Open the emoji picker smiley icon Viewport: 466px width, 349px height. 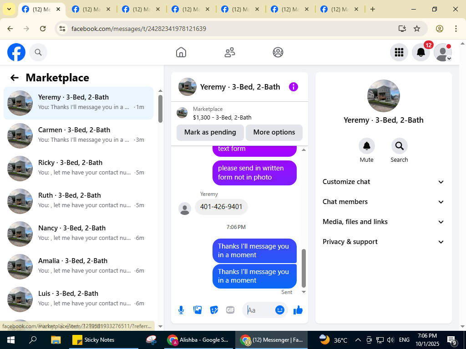tap(280, 310)
